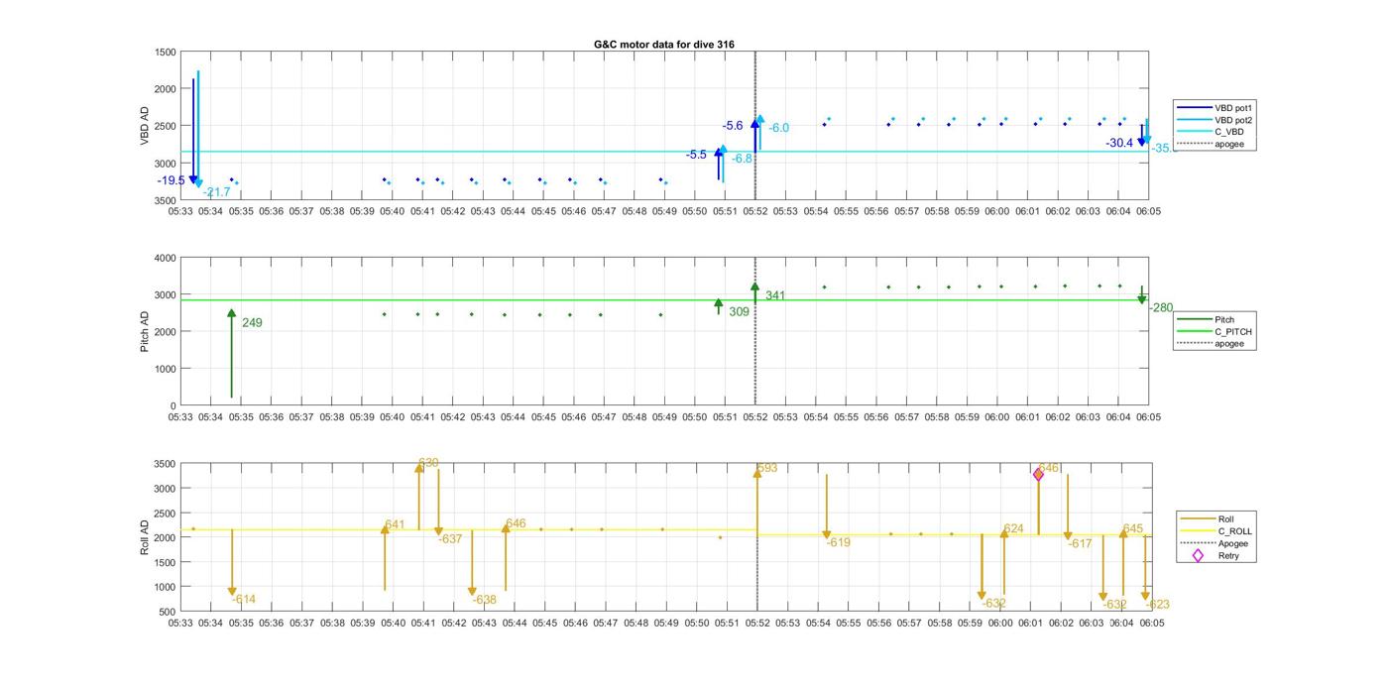
Task: Click the "06:00" tick under the Roll plot
Action: tap(1000, 623)
